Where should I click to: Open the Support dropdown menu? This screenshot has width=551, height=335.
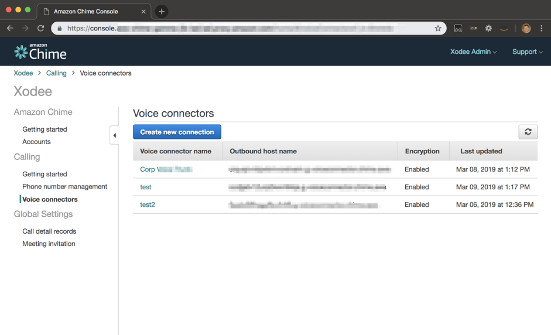(528, 52)
